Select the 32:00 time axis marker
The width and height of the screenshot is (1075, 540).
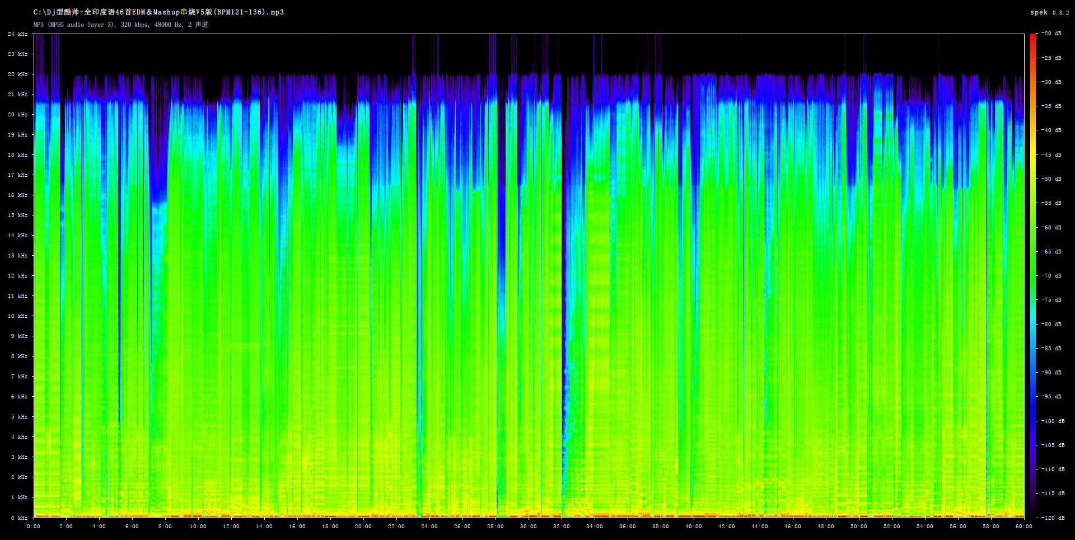pos(562,527)
